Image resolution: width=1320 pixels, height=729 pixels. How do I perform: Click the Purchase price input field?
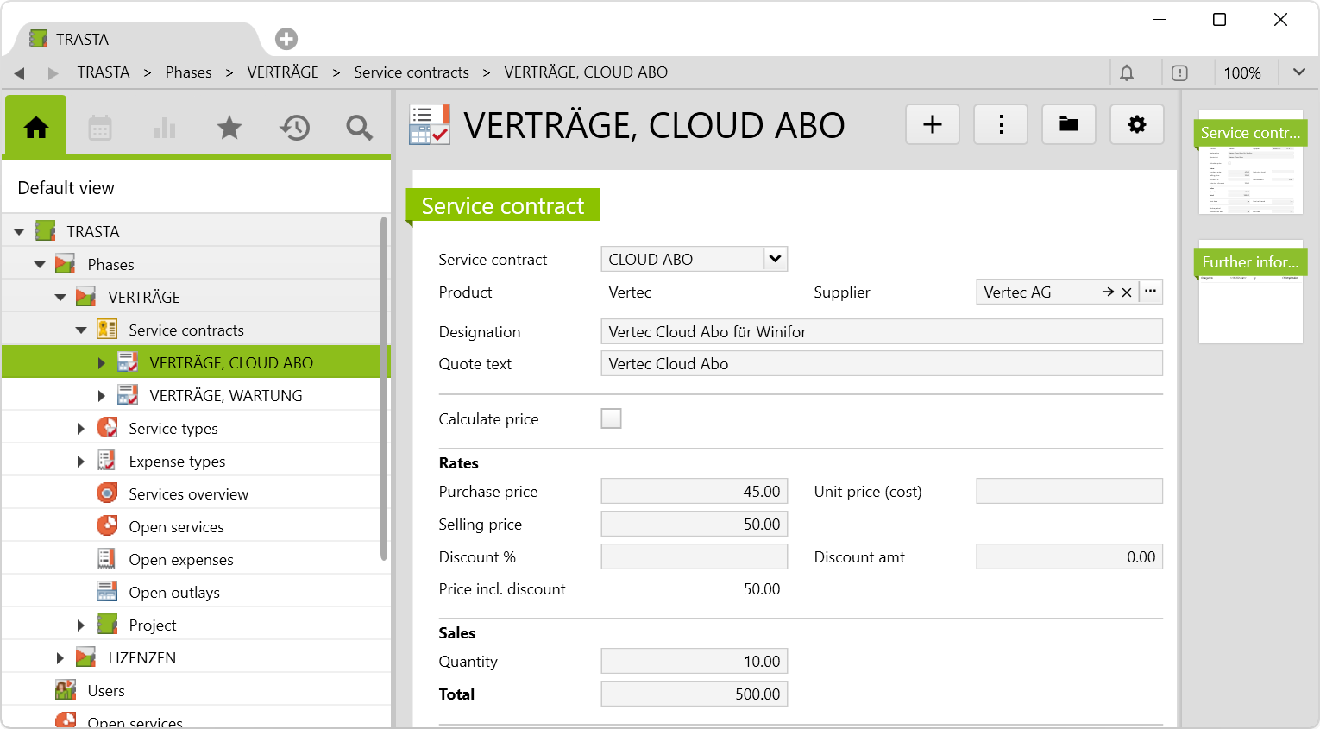coord(694,492)
